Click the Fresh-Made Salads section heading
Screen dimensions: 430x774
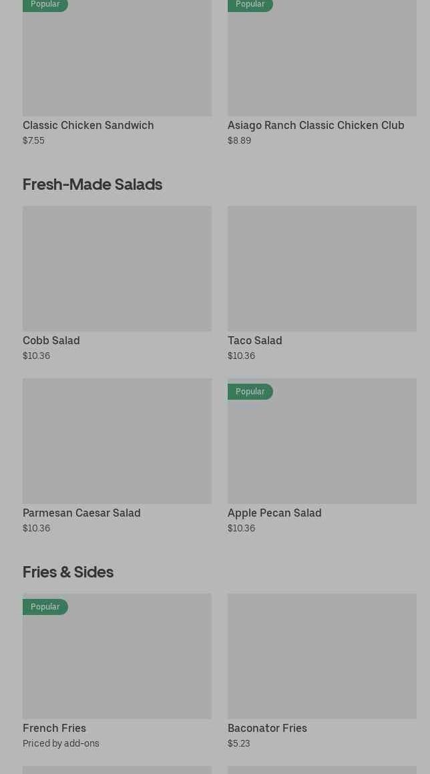(92, 184)
